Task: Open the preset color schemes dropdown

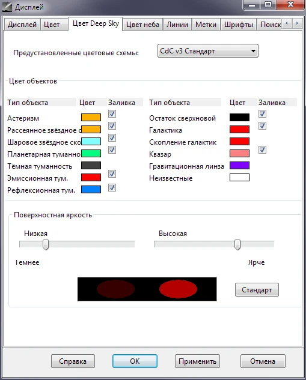Action: pos(208,51)
